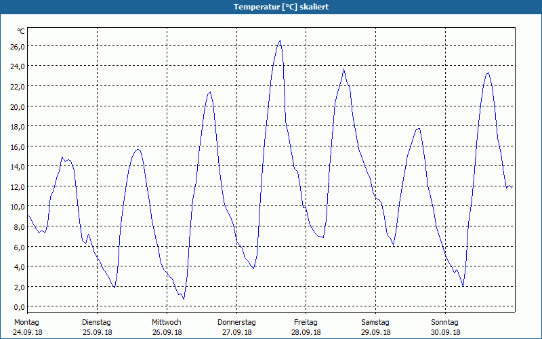Image resolution: width=542 pixels, height=339 pixels.
Task: Click the date 29.09.18
Action: coord(376,332)
